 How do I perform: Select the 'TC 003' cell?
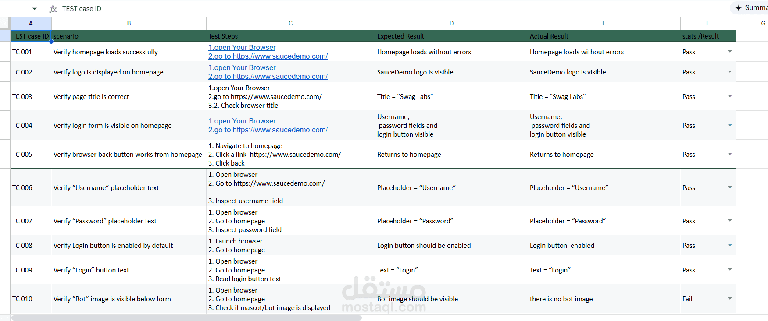pos(31,96)
